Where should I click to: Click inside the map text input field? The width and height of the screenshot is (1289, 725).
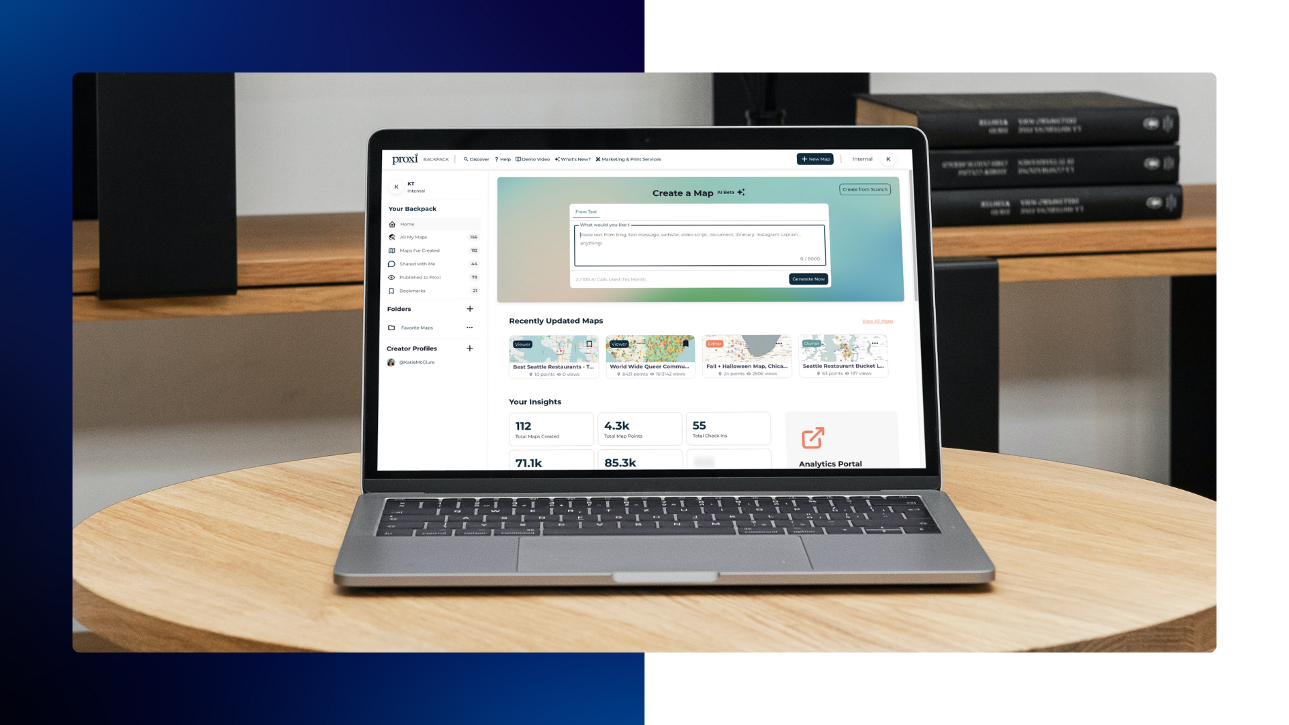click(698, 244)
